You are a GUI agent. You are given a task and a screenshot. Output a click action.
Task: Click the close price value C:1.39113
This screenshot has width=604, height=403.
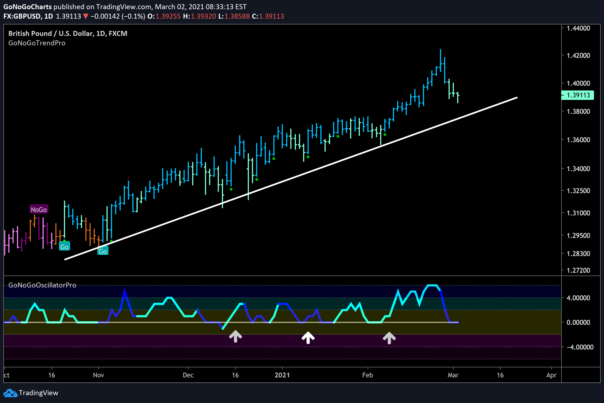(268, 16)
